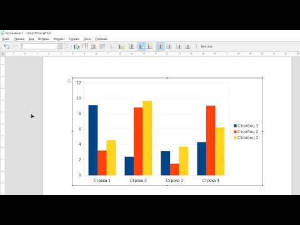Open the Сервис menu
The image size is (300, 225).
(74, 39)
